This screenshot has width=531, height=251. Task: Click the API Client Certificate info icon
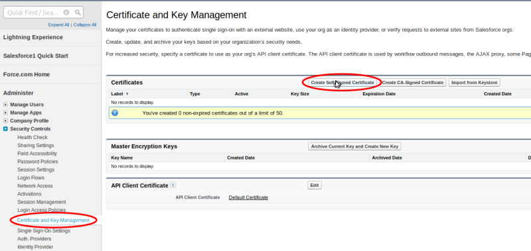click(x=173, y=185)
